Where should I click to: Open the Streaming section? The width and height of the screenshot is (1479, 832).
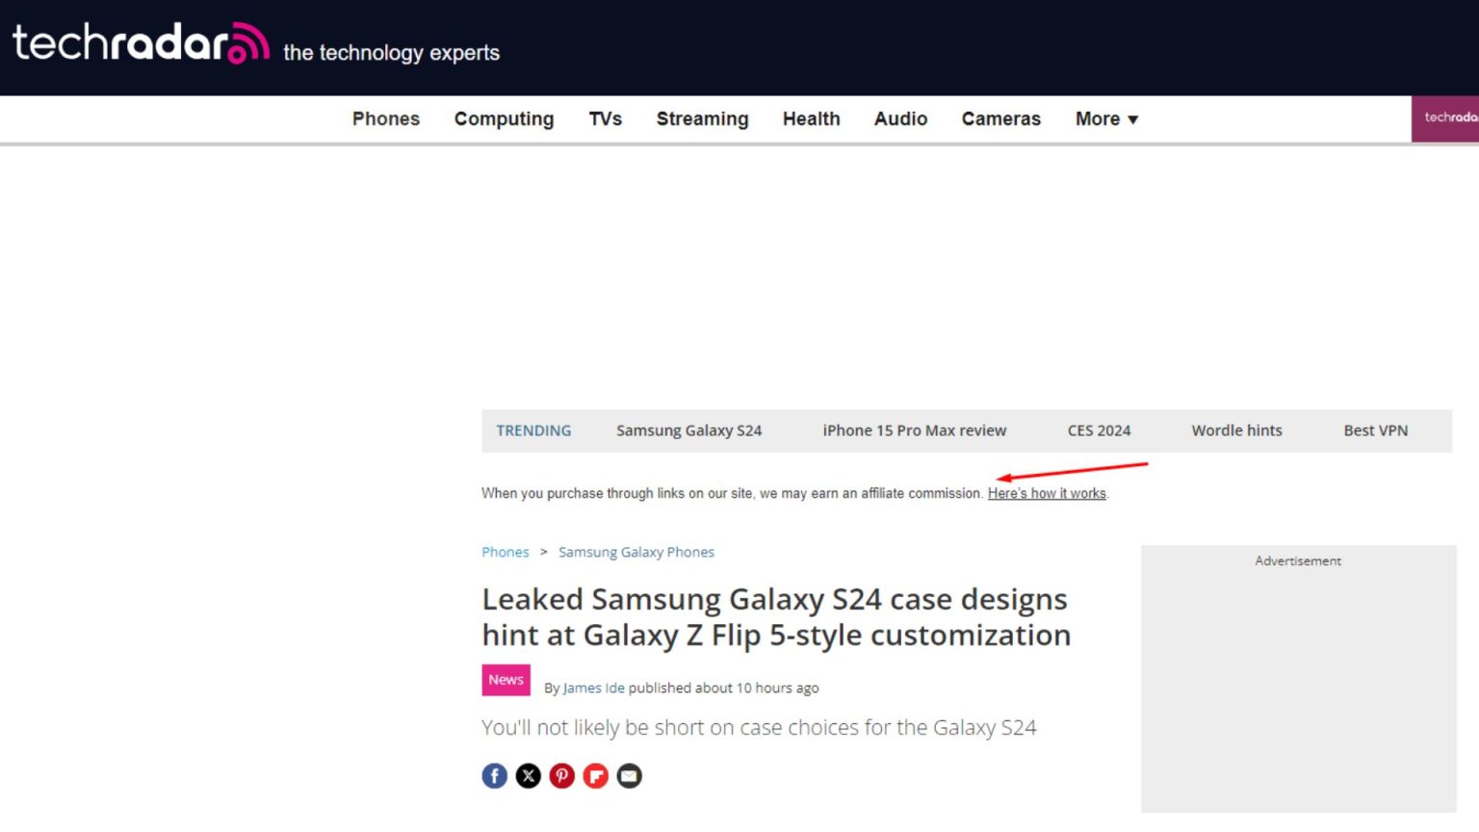click(x=702, y=119)
